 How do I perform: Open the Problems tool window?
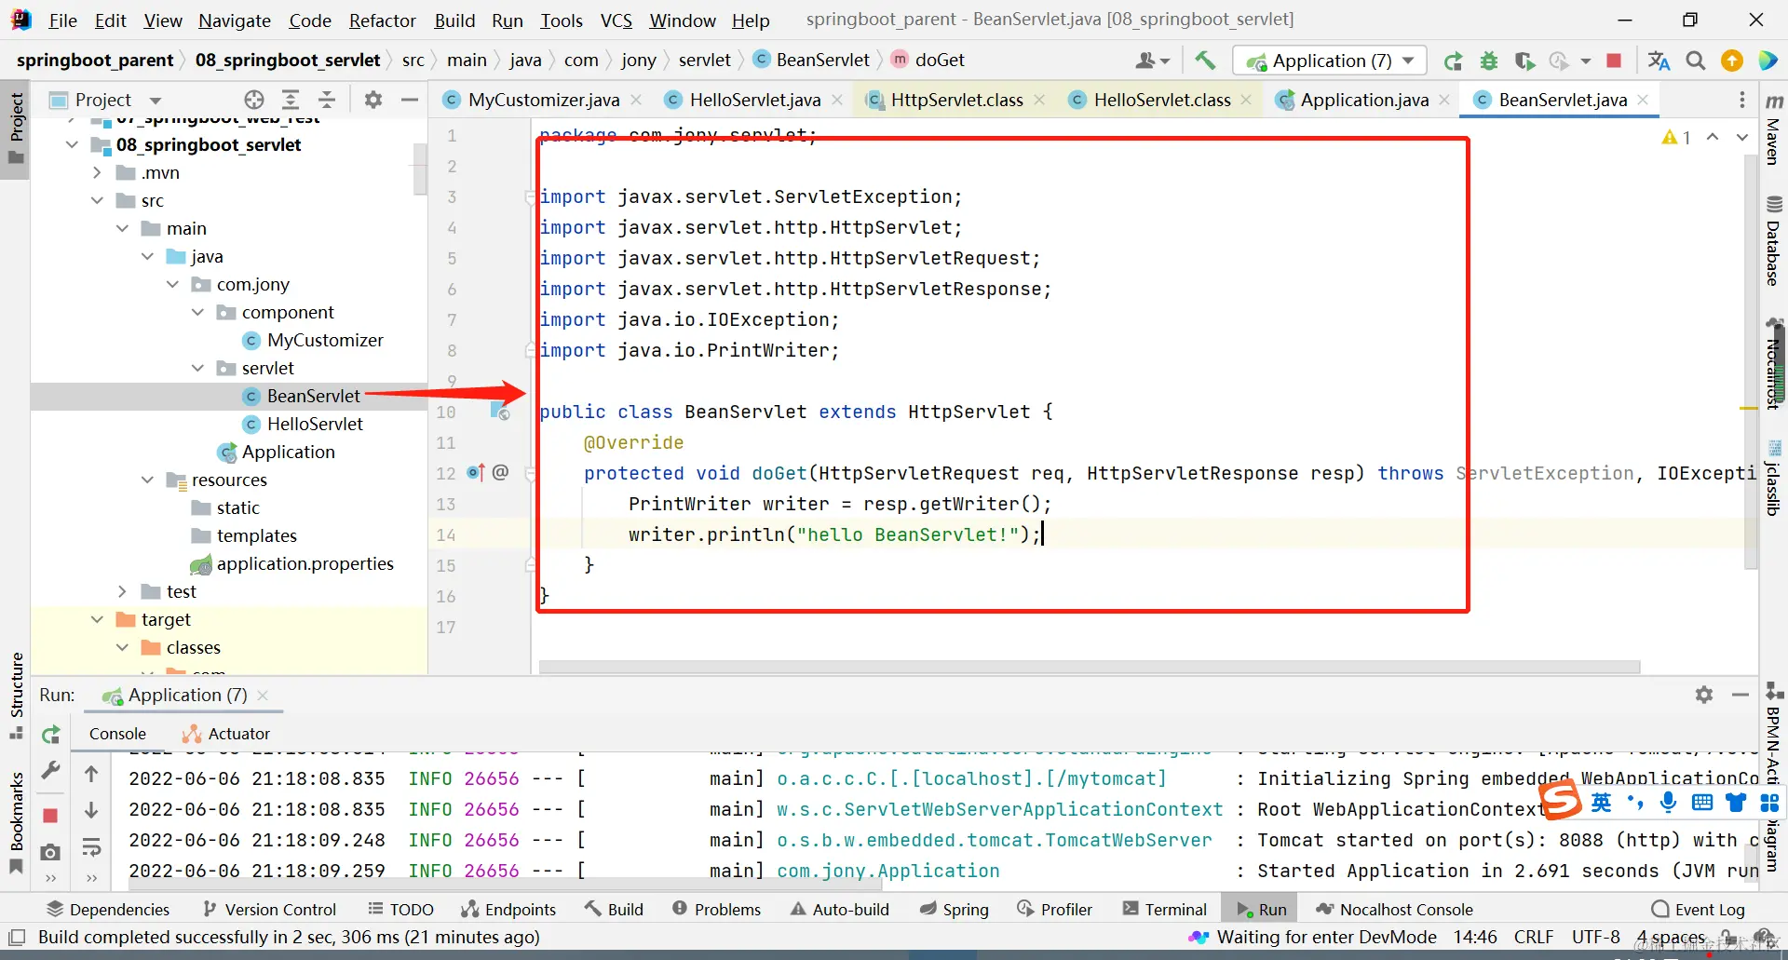717,909
